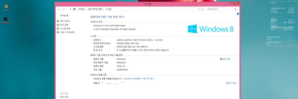Navigate to 모든 제어판 항목 in the breadcrumb
Screen dimensions: 298x99
point(95,9)
